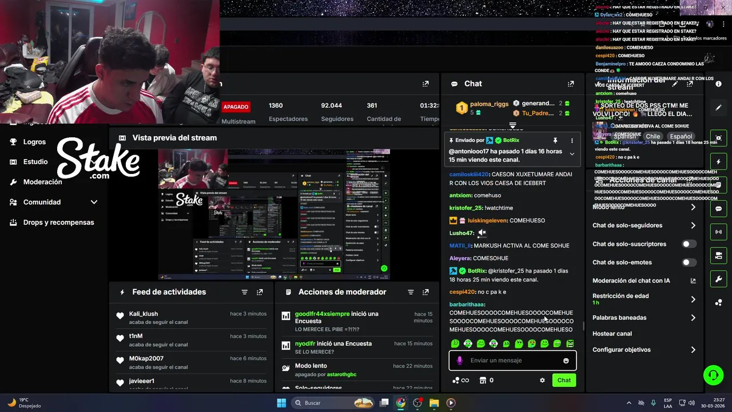The height and width of the screenshot is (412, 732).
Task: Open chat settings gear icon
Action: tap(542, 380)
